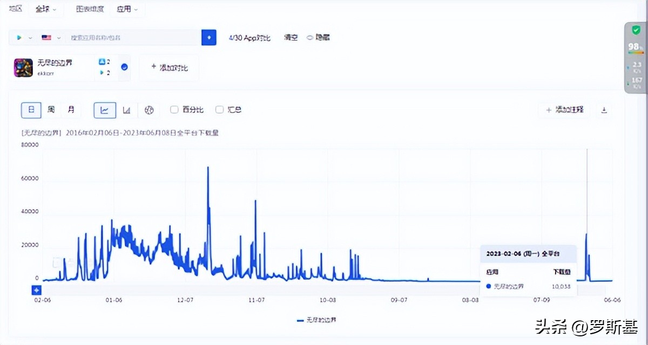Click the download/export icon near 添加注释
The height and width of the screenshot is (345, 648).
(x=604, y=110)
